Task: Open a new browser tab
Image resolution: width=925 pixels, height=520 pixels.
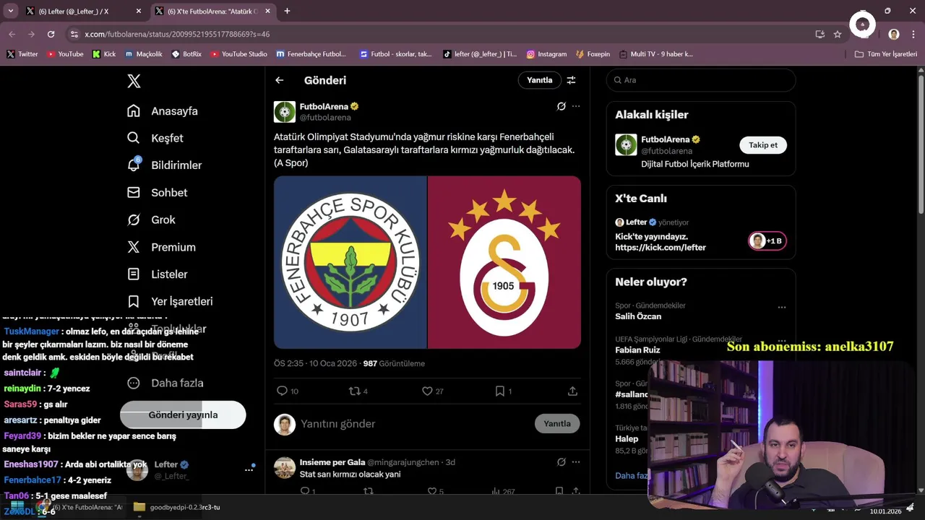Action: pyautogui.click(x=287, y=11)
